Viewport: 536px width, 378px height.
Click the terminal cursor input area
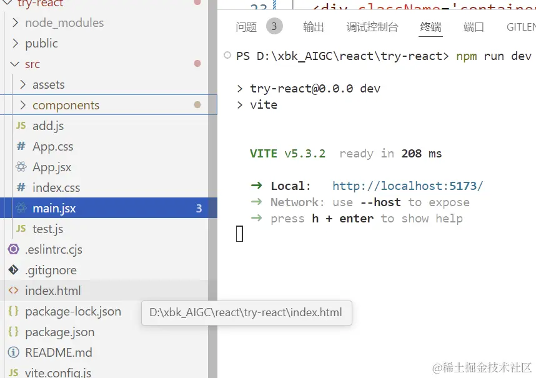coord(240,234)
